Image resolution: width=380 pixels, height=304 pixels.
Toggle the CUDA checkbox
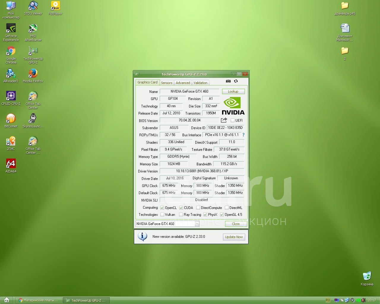181,208
